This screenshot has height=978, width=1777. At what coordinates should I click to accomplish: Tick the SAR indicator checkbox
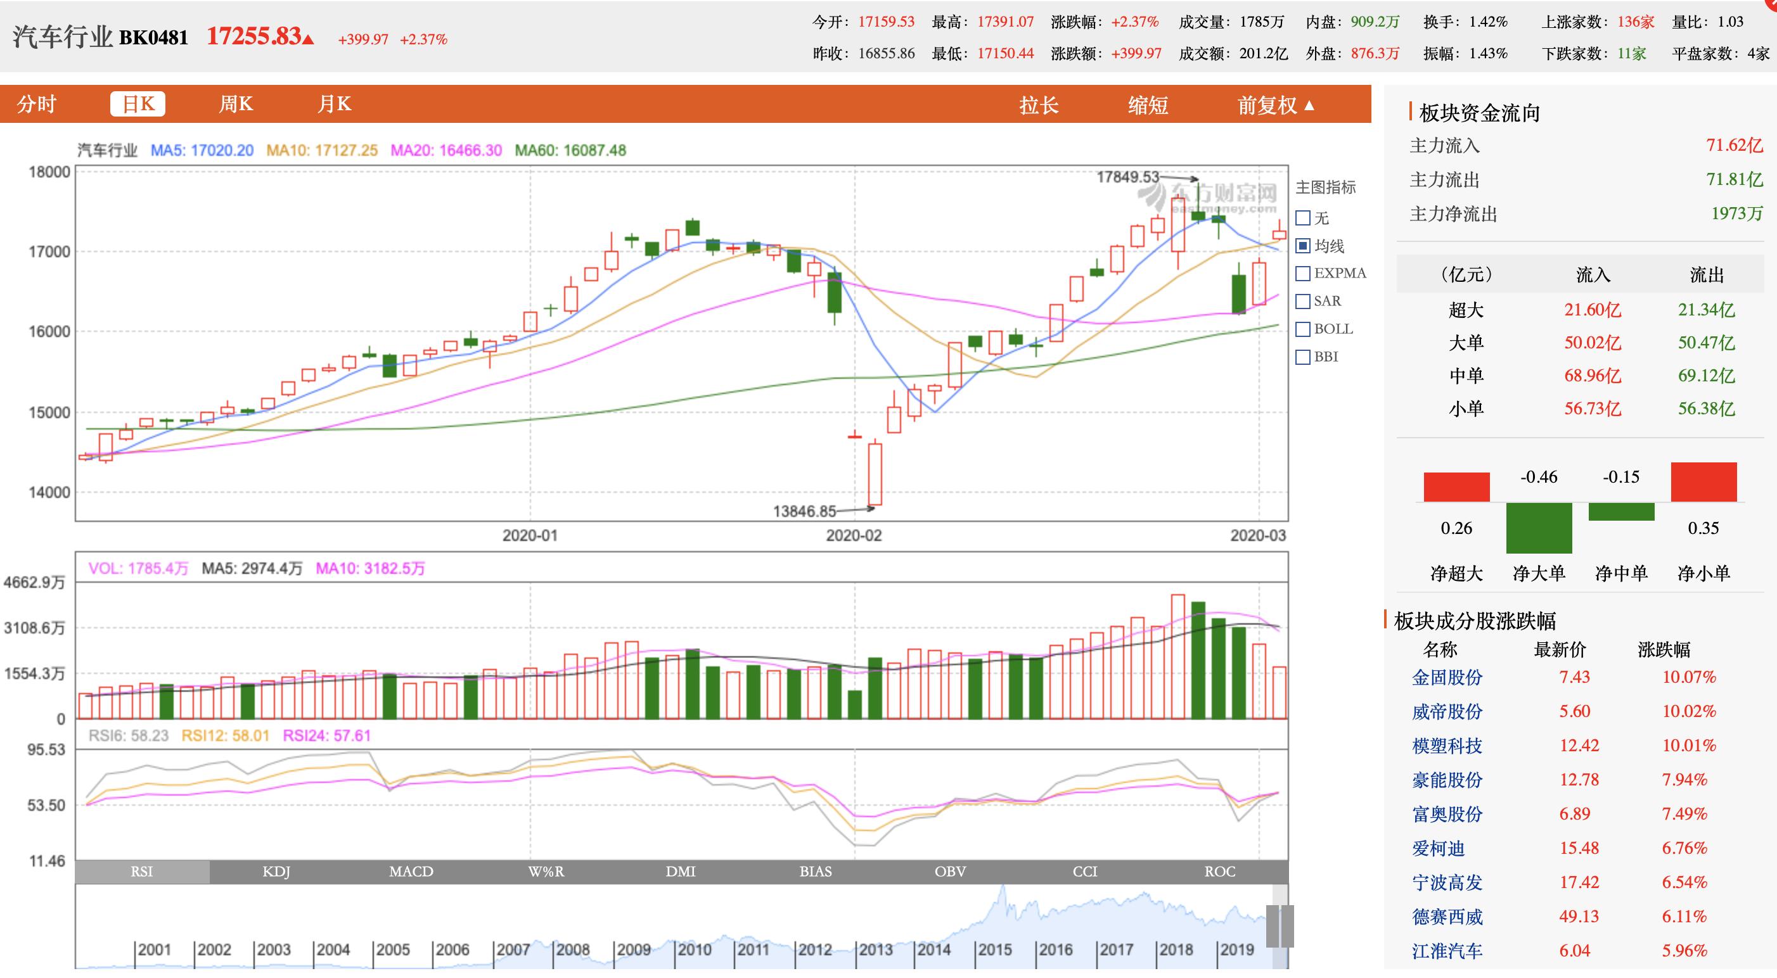(1303, 302)
